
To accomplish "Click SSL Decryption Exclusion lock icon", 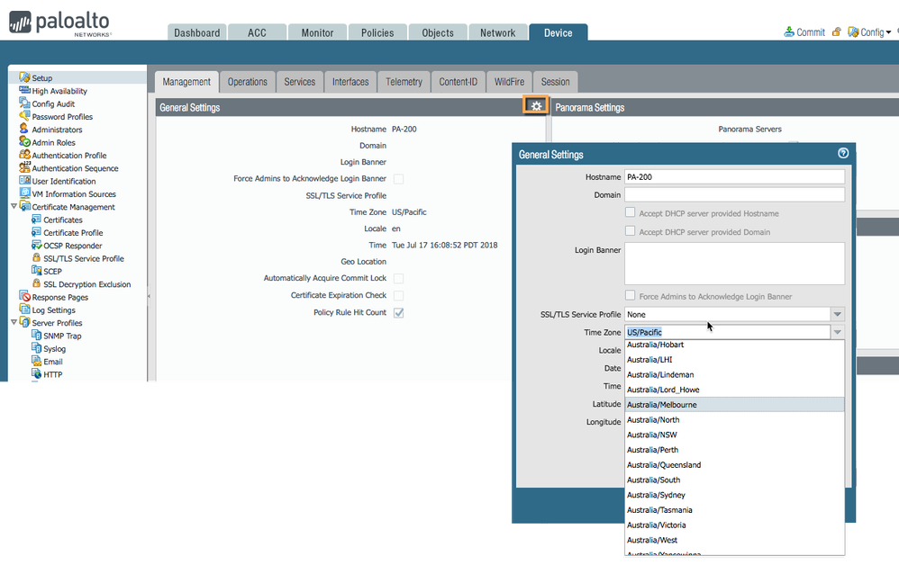I will [x=36, y=283].
